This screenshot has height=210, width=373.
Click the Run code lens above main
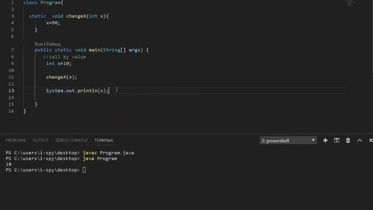pos(38,44)
